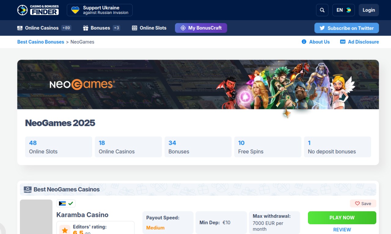Click the Online Casinos slot-machine icon

20,28
